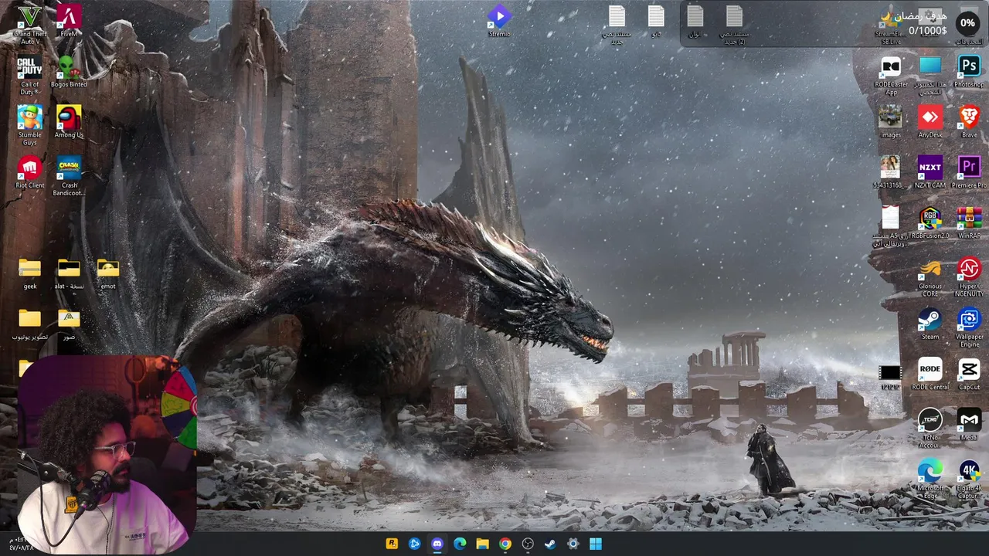Open Microsoft Edge from the taskbar
The width and height of the screenshot is (989, 556).
click(460, 544)
